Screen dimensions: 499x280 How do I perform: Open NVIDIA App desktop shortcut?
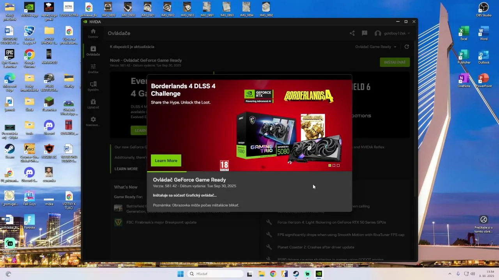click(29, 10)
